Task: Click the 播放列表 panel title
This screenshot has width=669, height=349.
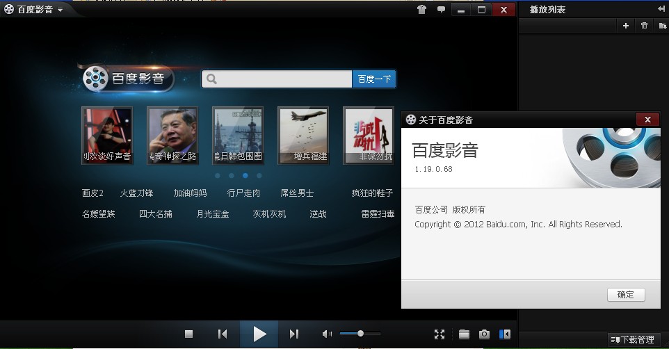Action: [x=547, y=10]
